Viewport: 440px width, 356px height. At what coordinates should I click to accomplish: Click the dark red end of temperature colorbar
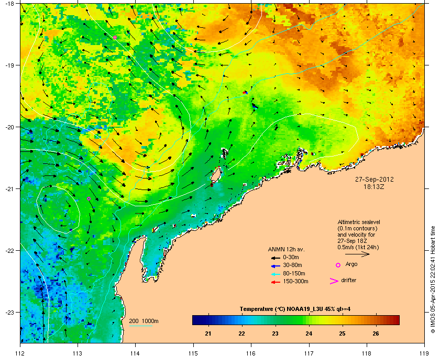(395, 320)
